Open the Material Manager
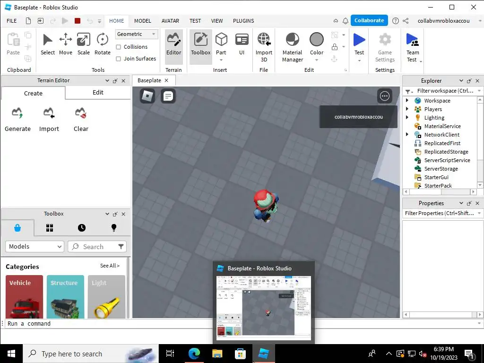 (x=292, y=47)
